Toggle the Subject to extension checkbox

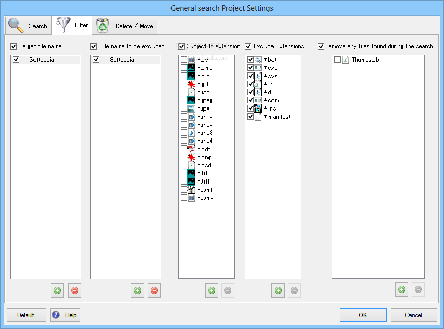point(182,46)
